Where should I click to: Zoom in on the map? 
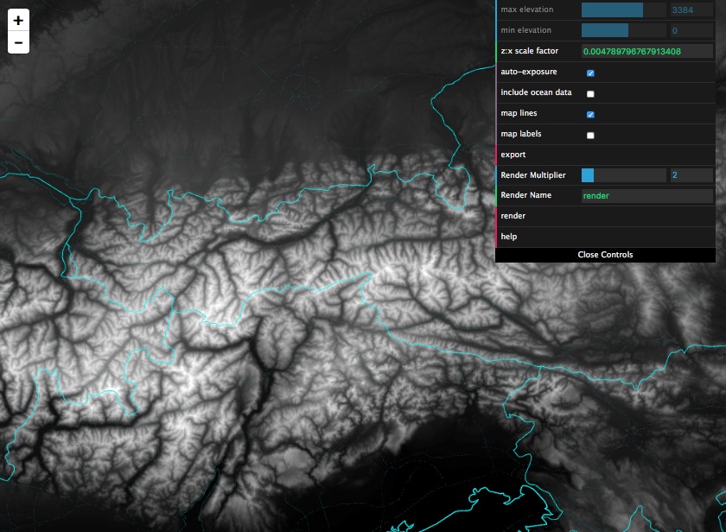tap(18, 20)
